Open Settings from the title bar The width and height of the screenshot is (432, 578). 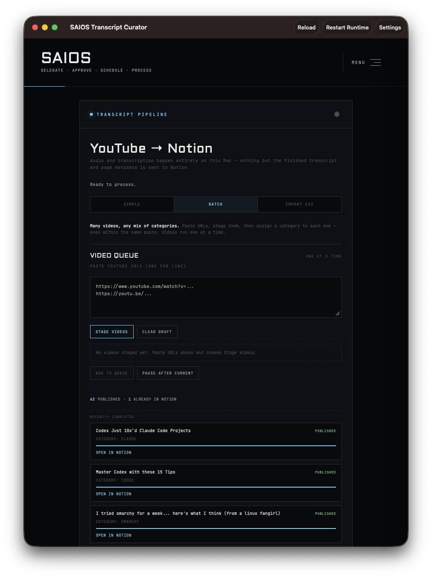pyautogui.click(x=390, y=27)
